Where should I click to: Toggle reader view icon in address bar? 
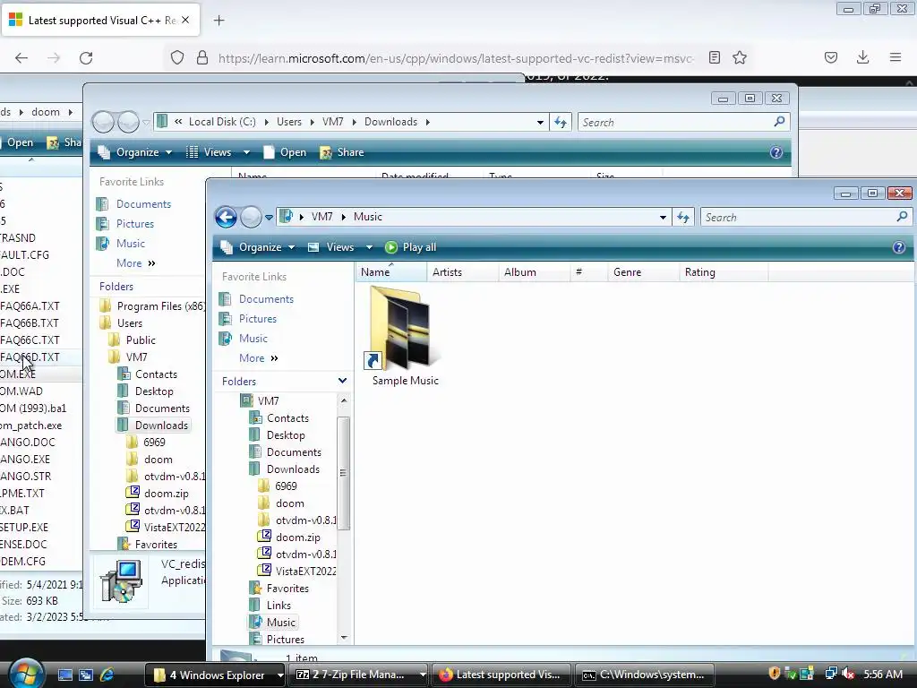[714, 57]
